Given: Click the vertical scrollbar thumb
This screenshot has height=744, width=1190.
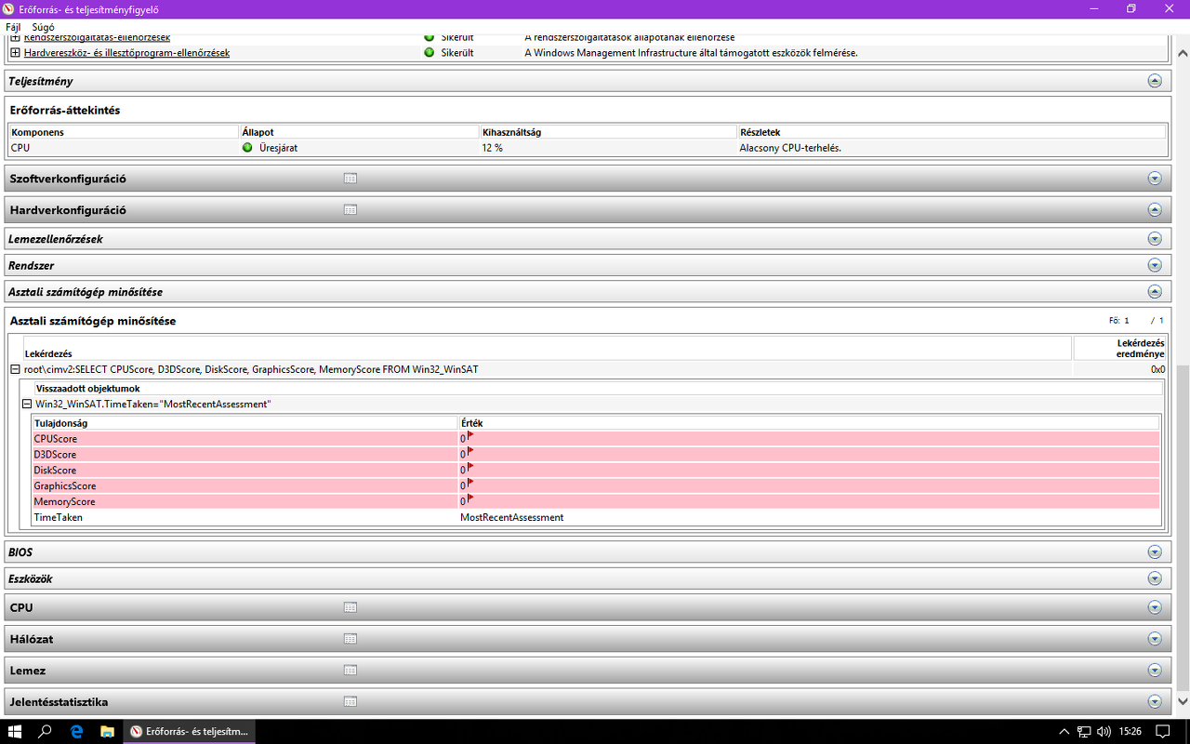Looking at the screenshot, I should (x=1183, y=529).
